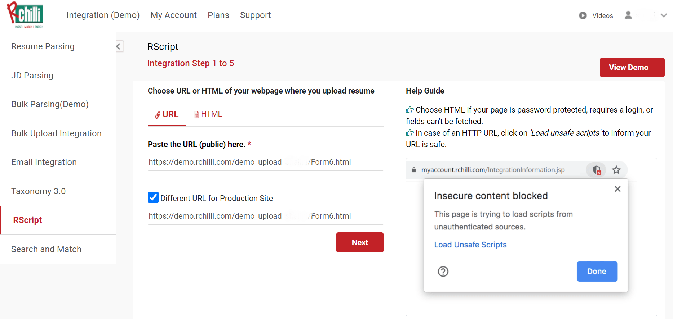Click the second pointing-hand bullet icon
This screenshot has width=673, height=319.
click(410, 133)
